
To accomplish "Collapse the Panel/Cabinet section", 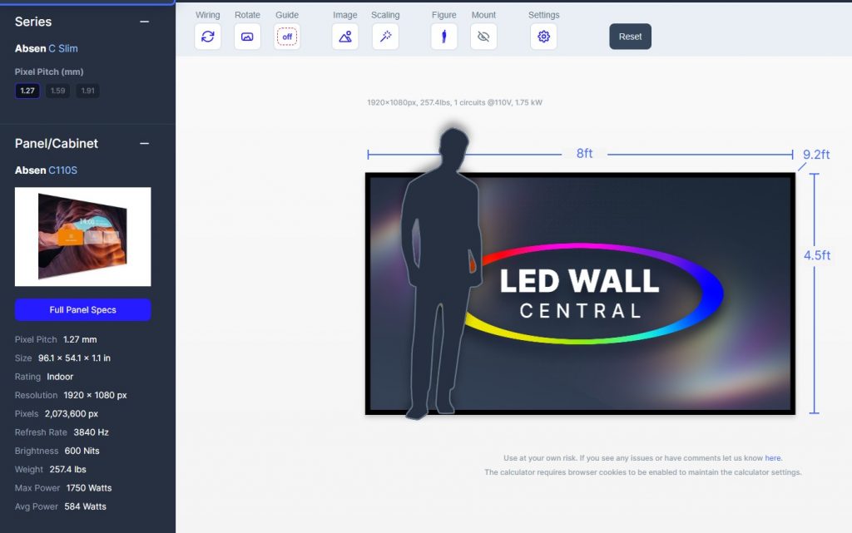I will pos(144,143).
